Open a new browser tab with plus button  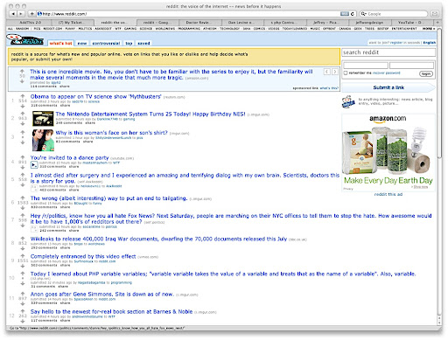437,23
